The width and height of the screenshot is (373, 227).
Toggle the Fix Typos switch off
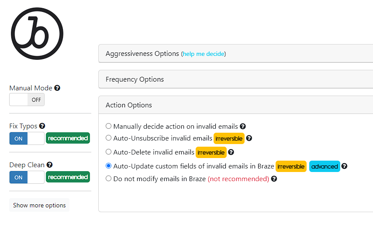pos(27,138)
